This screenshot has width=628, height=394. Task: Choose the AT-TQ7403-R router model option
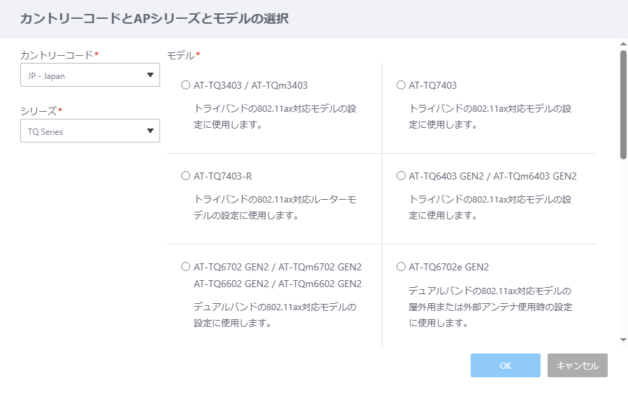(185, 176)
